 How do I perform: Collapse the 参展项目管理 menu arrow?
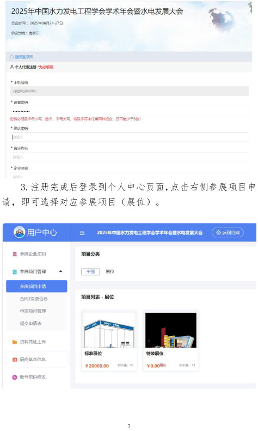[60, 271]
